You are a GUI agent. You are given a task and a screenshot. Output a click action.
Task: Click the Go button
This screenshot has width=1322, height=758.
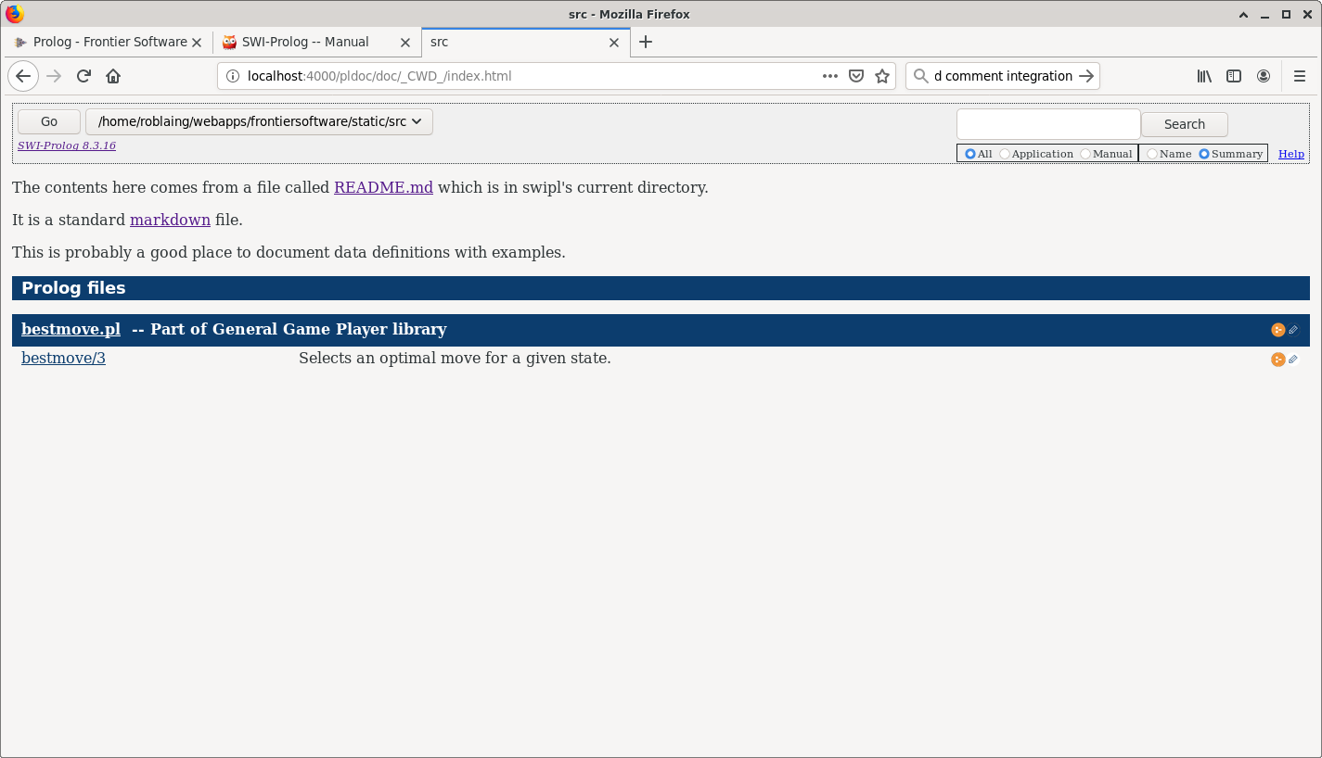click(49, 121)
